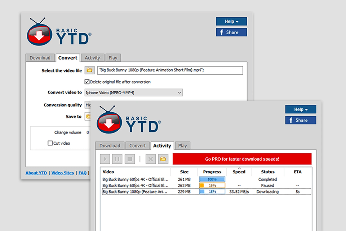The height and width of the screenshot is (231, 346).
Task: Sort by Status column header
Action: tap(268, 172)
